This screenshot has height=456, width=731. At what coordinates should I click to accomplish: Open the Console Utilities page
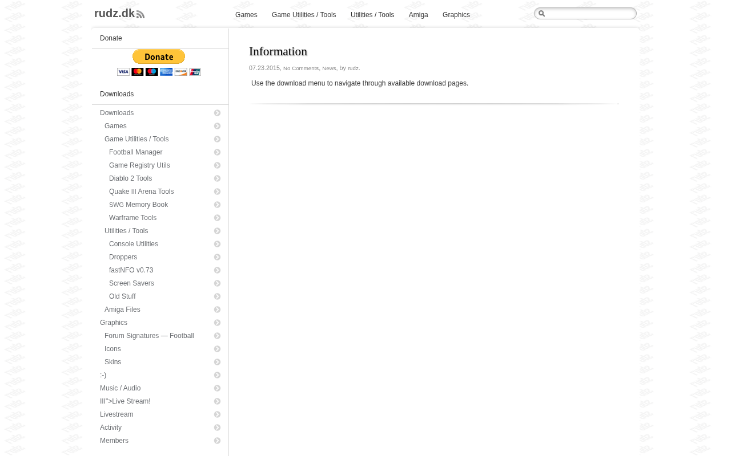tap(134, 244)
